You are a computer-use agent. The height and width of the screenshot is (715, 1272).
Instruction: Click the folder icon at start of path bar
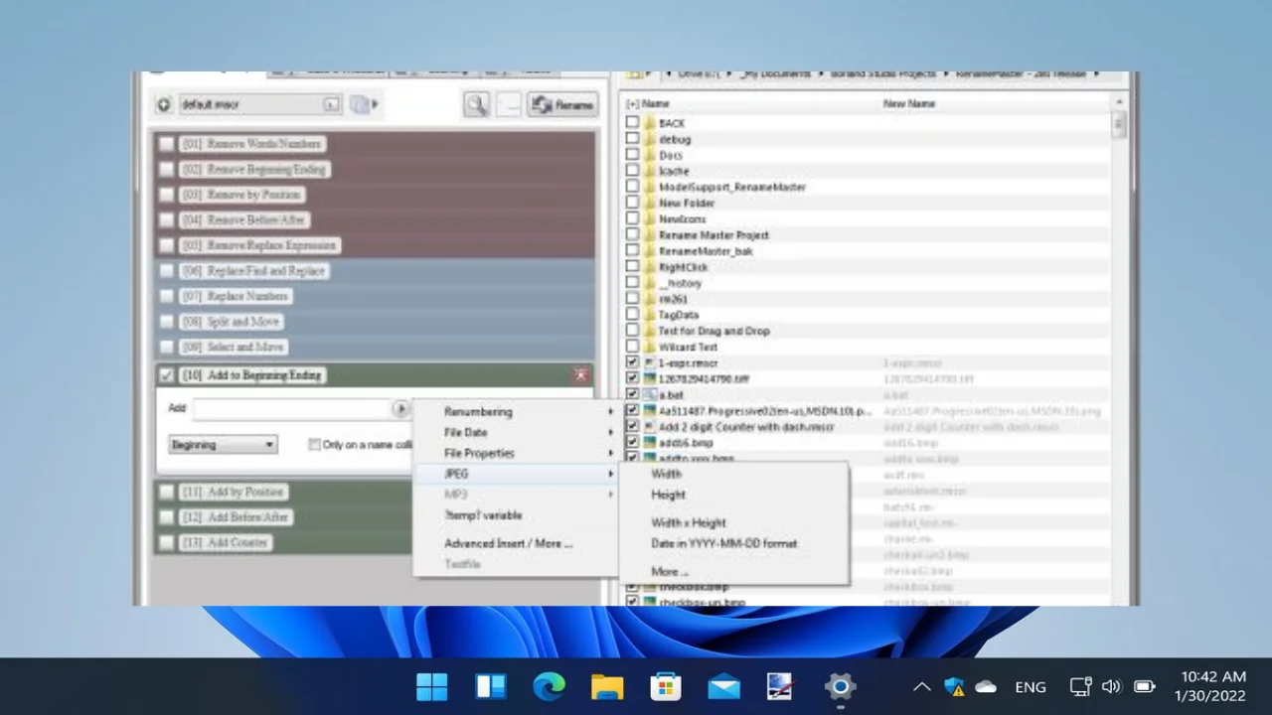tap(634, 74)
